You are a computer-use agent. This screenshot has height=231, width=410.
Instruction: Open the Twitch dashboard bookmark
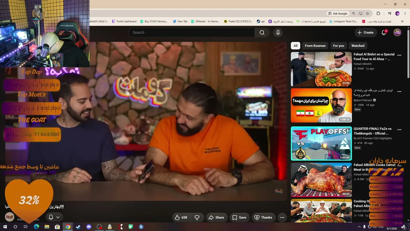click(x=124, y=21)
